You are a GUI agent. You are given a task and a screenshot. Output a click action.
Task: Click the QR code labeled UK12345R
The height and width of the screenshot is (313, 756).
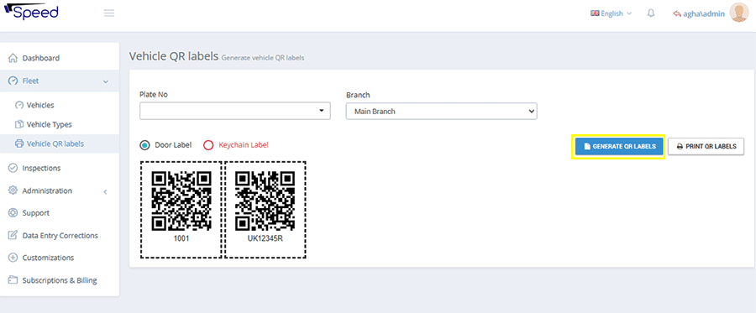coord(265,201)
